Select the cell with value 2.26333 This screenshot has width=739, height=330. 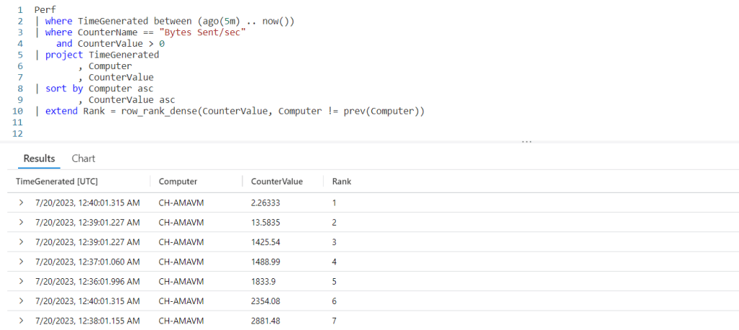267,202
